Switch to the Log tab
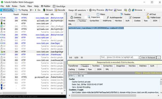This screenshot has height=99, width=162. click(x=78, y=14)
